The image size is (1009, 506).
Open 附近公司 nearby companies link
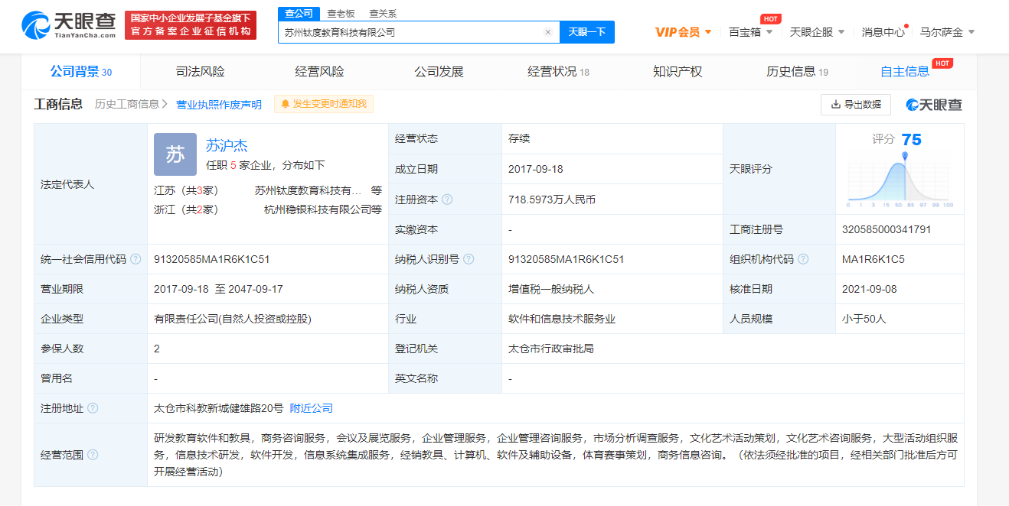click(x=312, y=408)
